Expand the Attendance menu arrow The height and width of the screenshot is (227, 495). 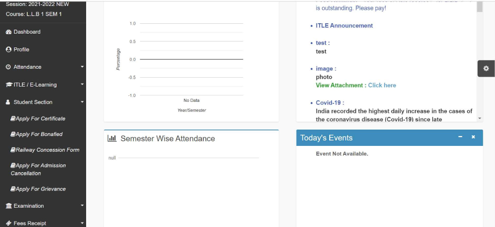tap(82, 67)
